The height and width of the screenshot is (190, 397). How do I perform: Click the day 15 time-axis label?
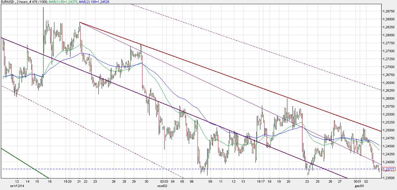click(x=37, y=181)
